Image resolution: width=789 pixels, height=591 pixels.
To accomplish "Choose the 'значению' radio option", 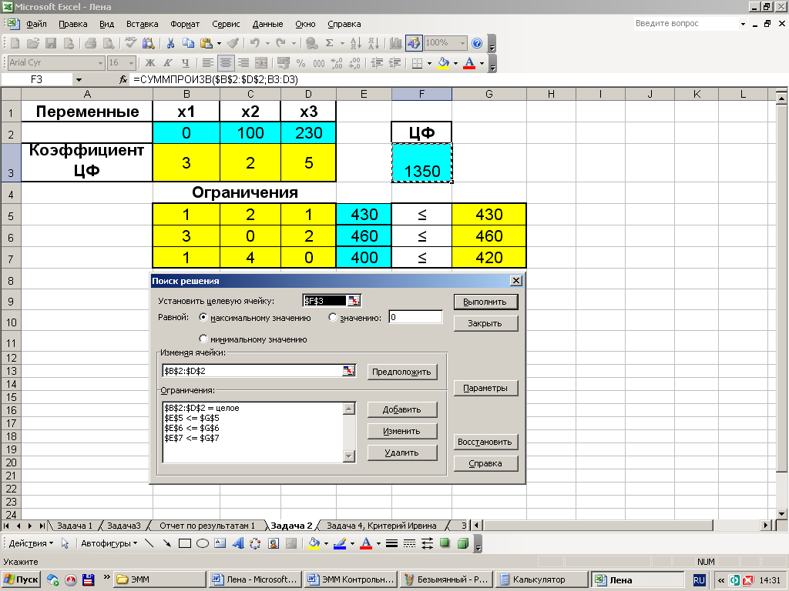I will click(x=333, y=317).
